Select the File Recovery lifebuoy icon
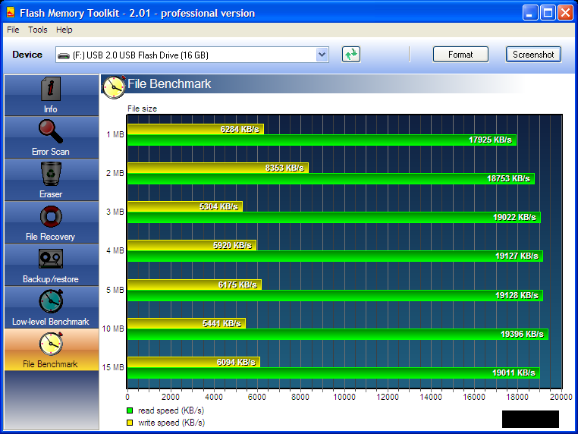 (51, 216)
